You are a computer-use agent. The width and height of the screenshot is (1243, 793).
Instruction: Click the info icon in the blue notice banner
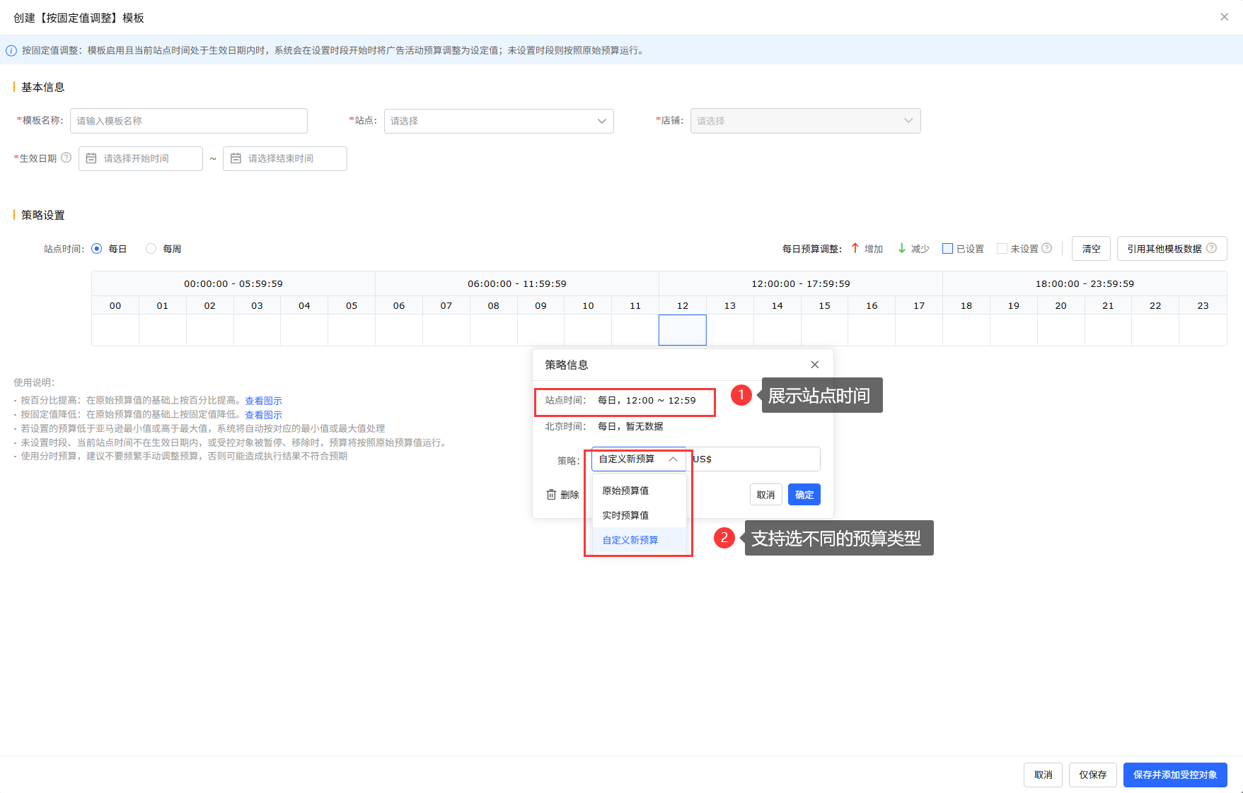[11, 51]
